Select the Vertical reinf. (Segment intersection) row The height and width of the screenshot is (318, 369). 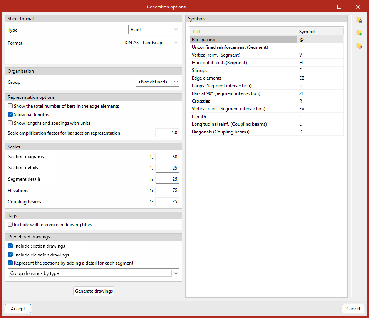267,109
